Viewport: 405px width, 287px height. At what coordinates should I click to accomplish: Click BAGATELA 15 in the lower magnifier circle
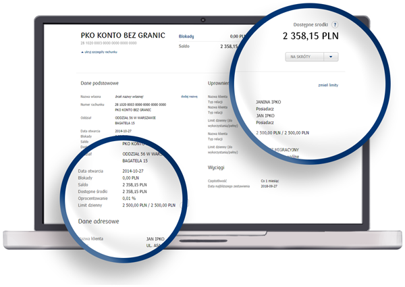tap(135, 161)
